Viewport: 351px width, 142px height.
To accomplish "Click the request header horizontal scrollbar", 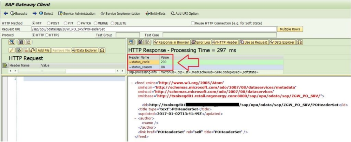I will pos(42,71).
